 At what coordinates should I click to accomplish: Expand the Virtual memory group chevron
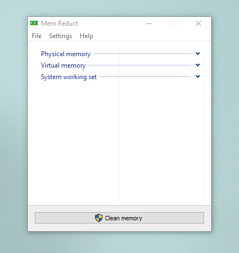point(198,65)
